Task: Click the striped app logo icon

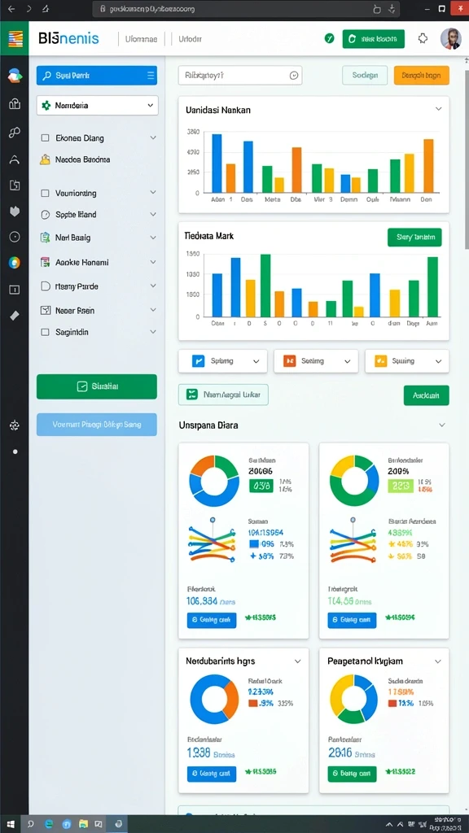Action: [15, 38]
